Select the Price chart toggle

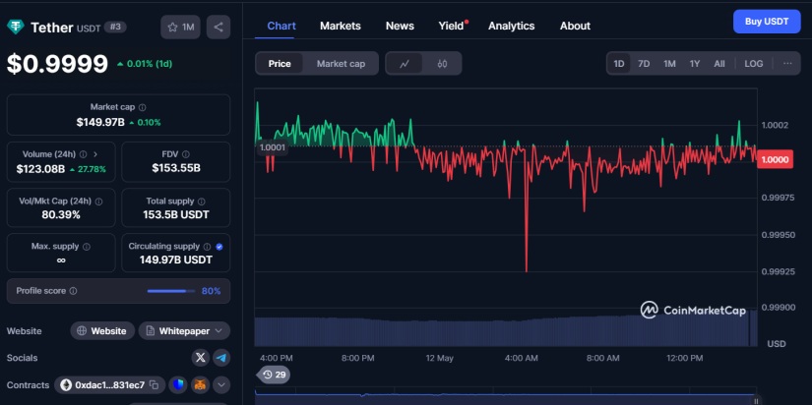coord(280,64)
